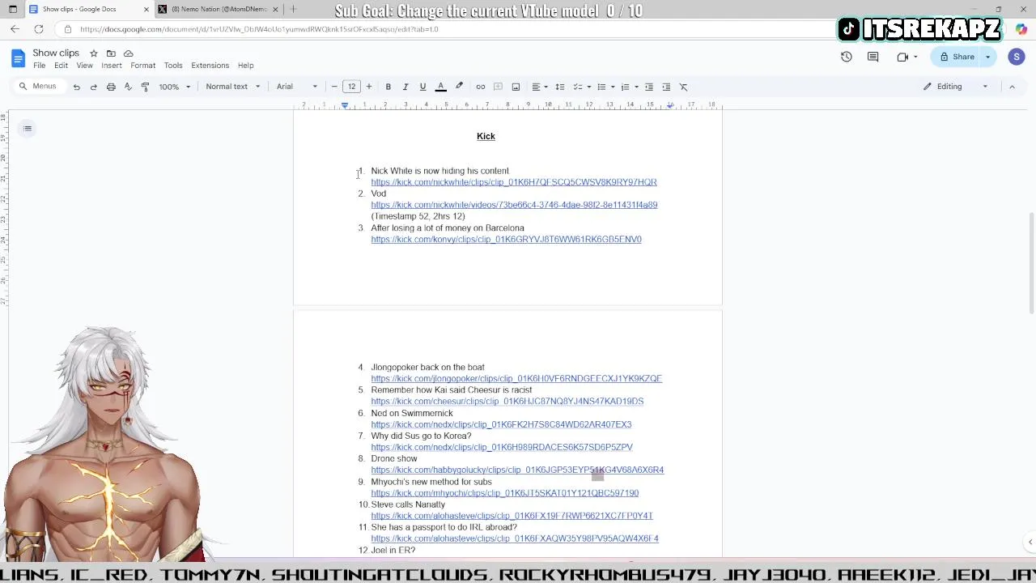Open the Google account avatar
The width and height of the screenshot is (1036, 583).
(x=1017, y=57)
